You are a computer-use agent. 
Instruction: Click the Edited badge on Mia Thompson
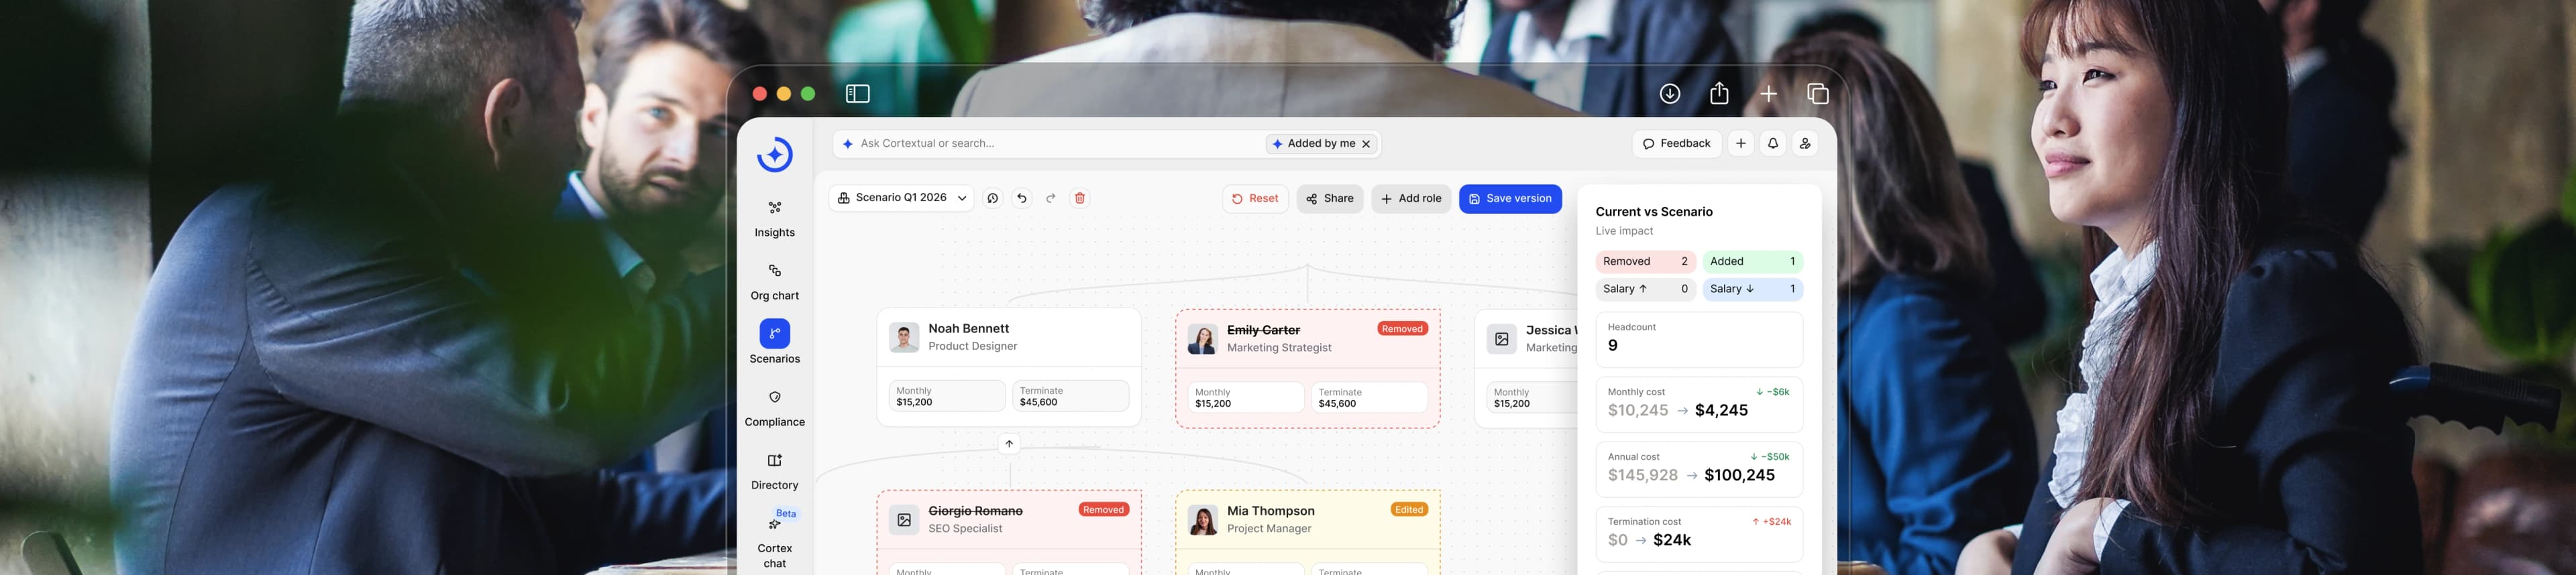(1408, 509)
